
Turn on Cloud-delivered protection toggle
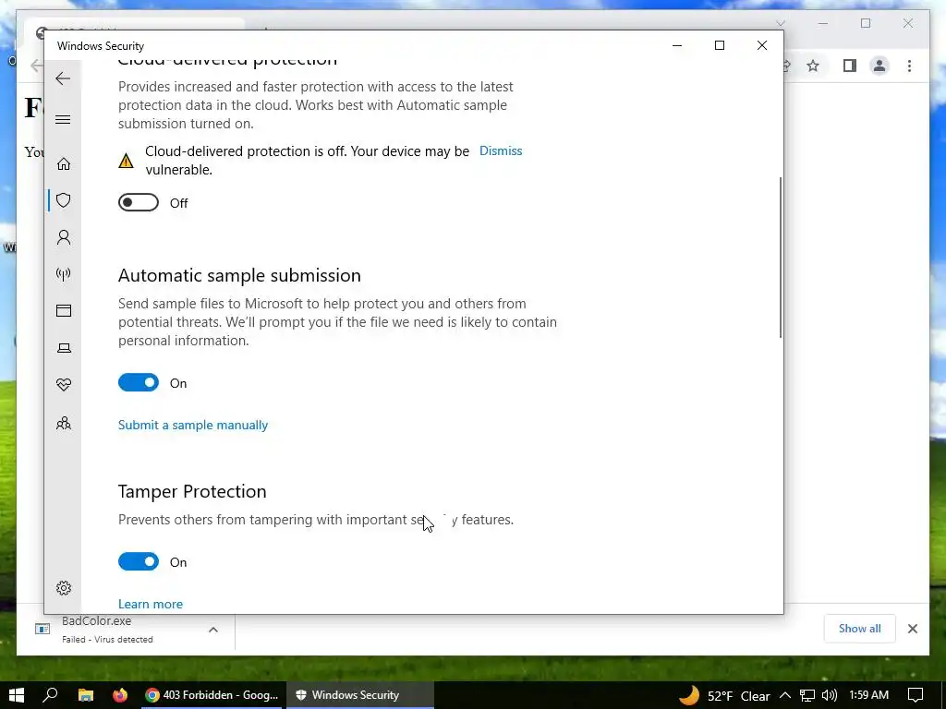coord(139,202)
